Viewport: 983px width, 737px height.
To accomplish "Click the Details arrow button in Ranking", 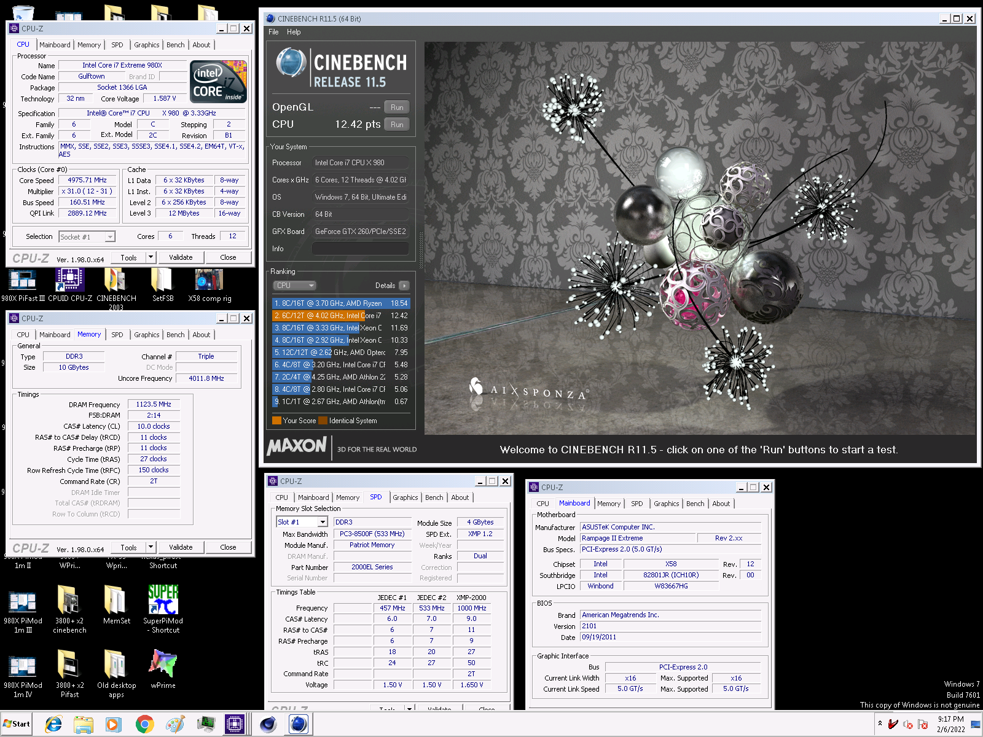I will [x=404, y=286].
